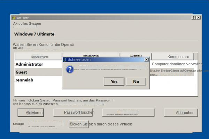Click the Schnee laden! title bar icon
This screenshot has width=209, height=139.
65,59
